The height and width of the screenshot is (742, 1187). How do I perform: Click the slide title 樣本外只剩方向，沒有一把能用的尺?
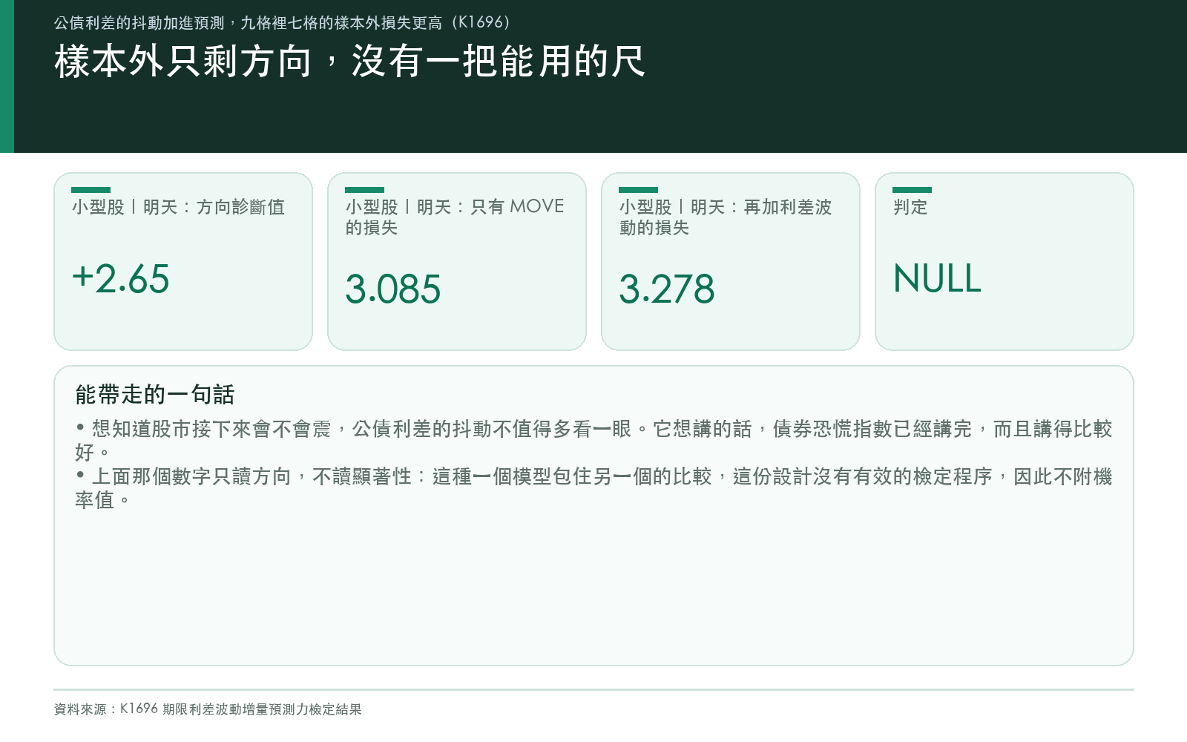pos(349,62)
